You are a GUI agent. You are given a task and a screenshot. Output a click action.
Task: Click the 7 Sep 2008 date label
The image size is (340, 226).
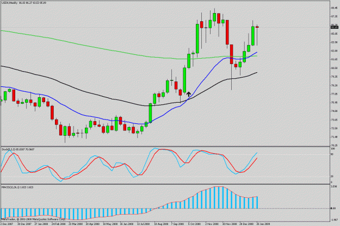178,224
